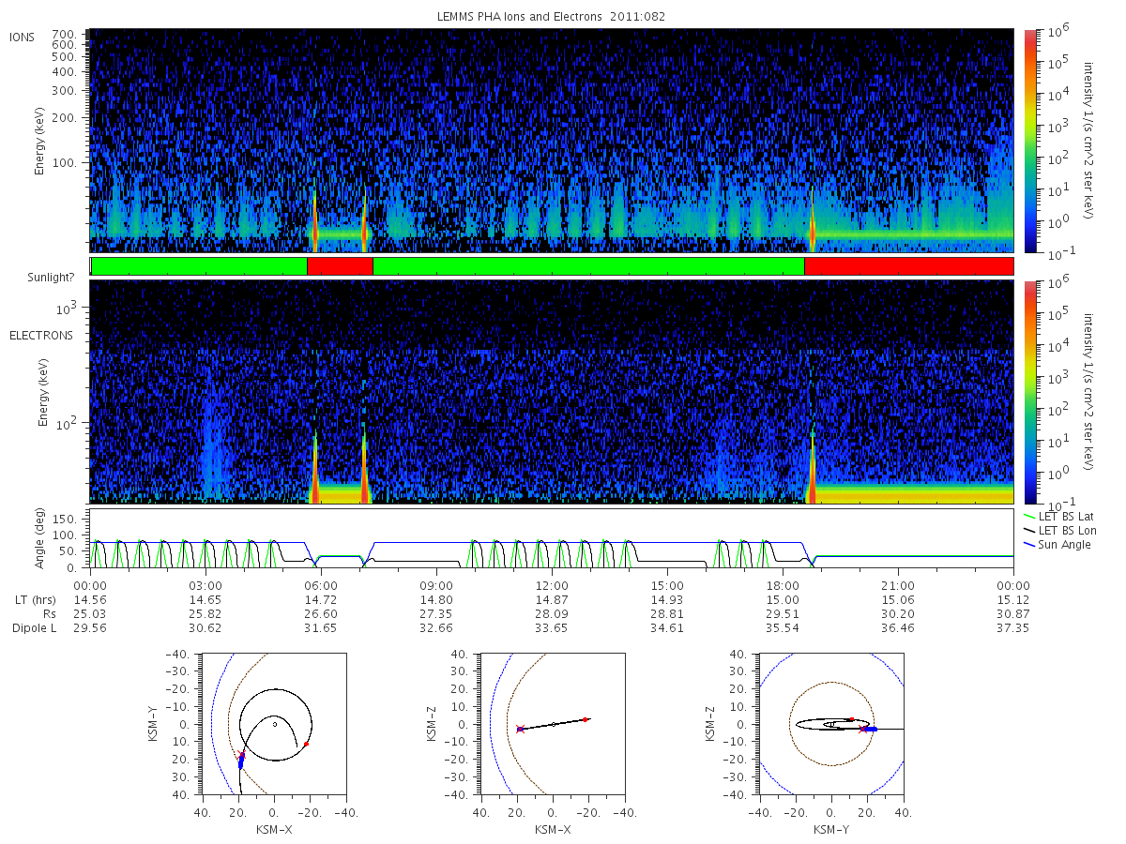Click the IONS panel label
The height and width of the screenshot is (844, 1126).
(x=23, y=38)
